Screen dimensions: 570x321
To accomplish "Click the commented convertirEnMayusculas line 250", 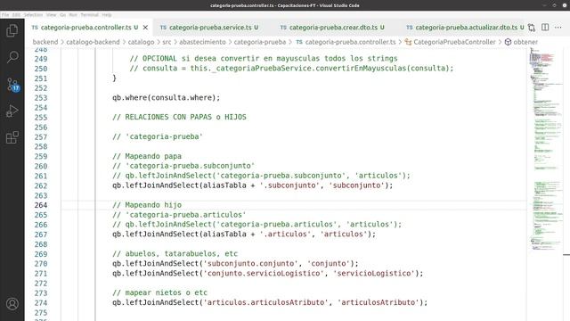I will click(291, 69).
